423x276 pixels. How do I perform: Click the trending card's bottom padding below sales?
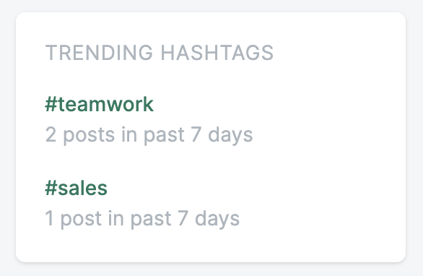tap(211, 246)
